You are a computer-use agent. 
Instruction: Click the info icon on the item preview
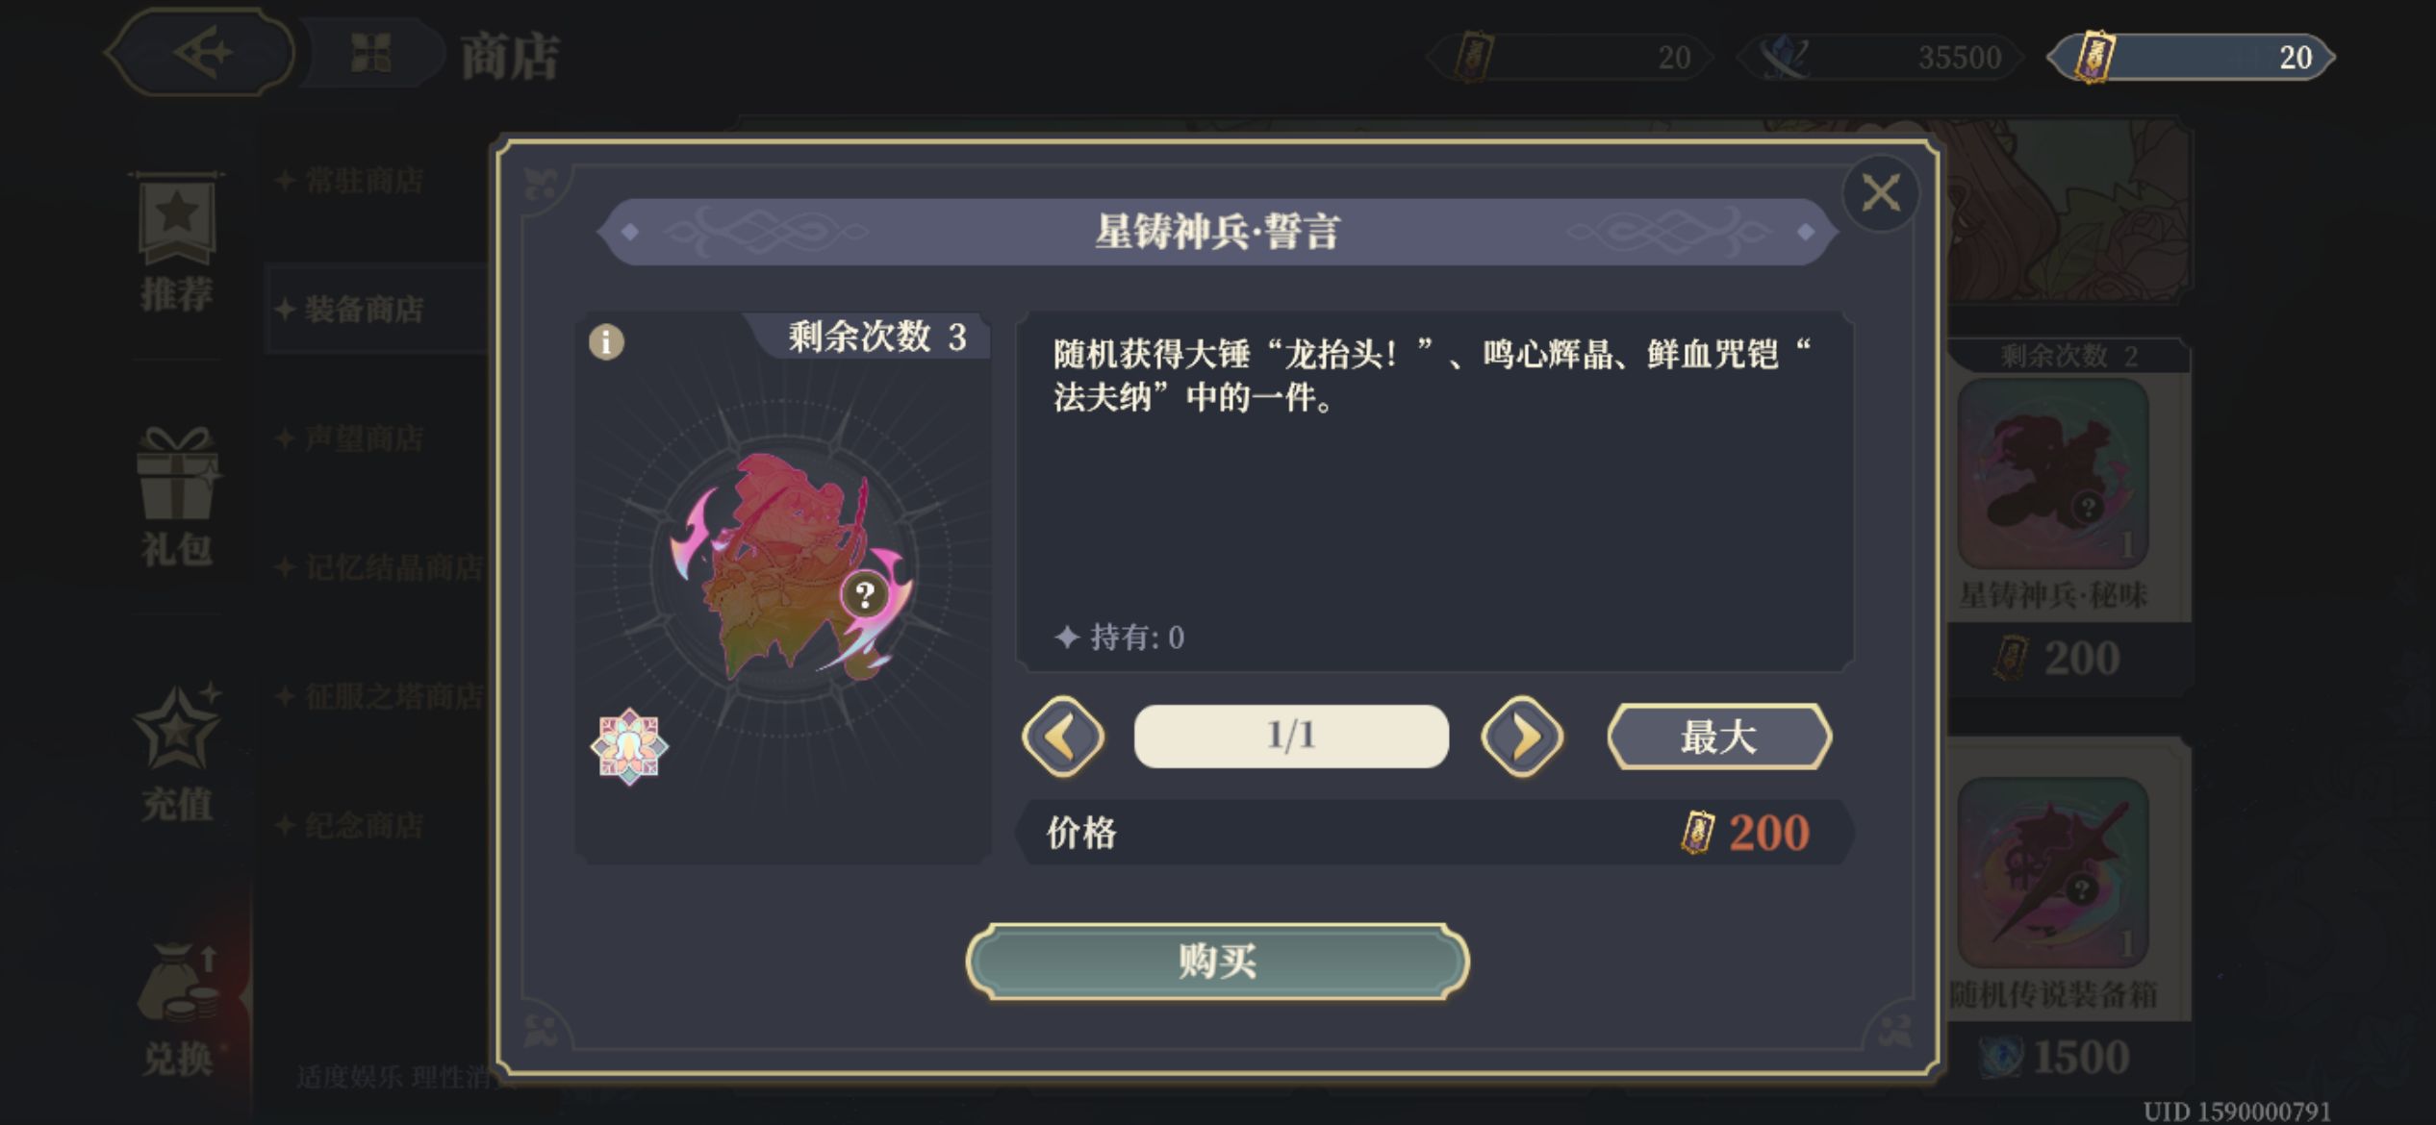point(606,341)
